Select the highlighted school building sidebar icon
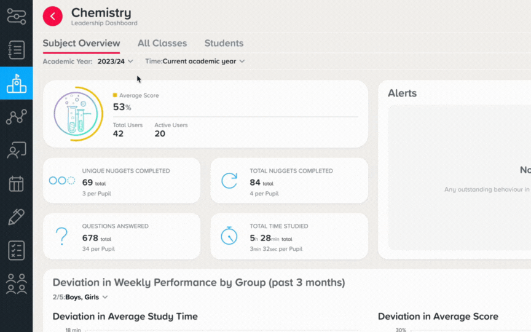The image size is (531, 332). click(x=16, y=84)
